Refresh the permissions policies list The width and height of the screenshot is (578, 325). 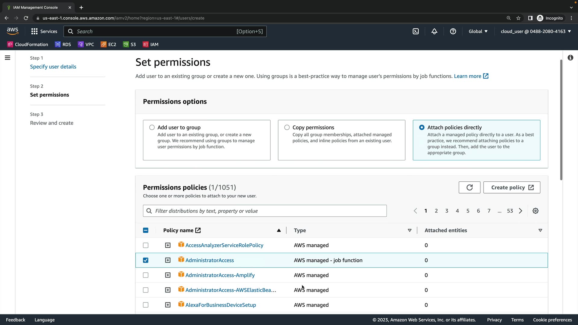(x=469, y=187)
